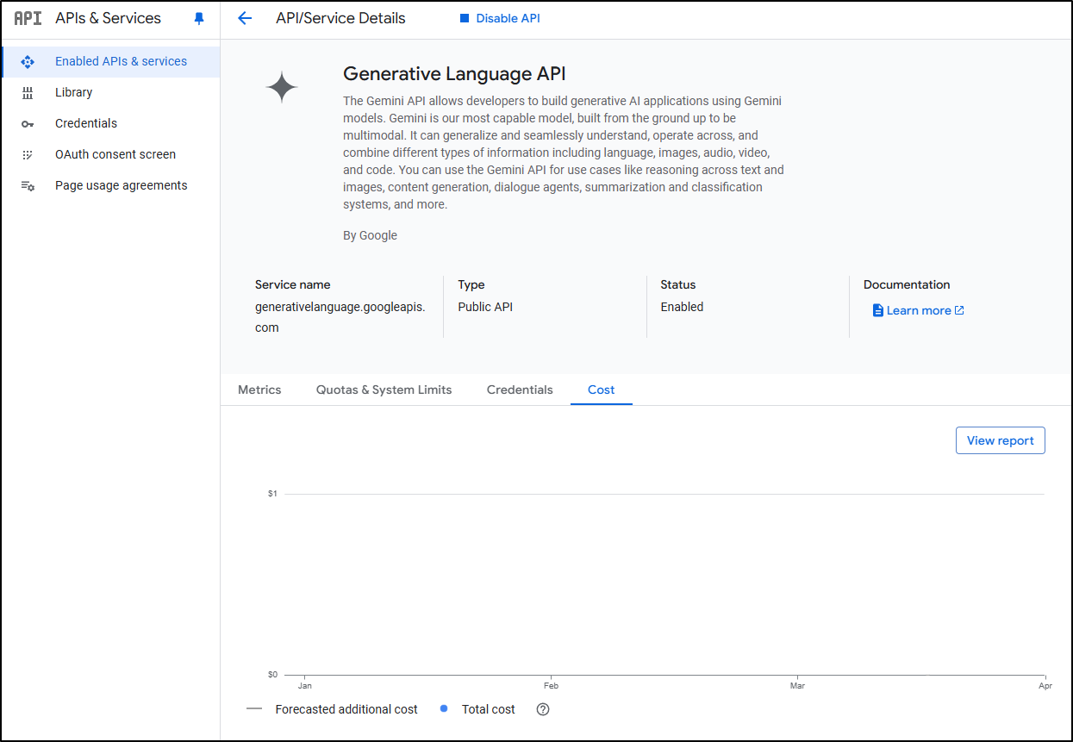This screenshot has width=1073, height=742.
Task: Click the Page usage agreements icon
Action: point(28,186)
